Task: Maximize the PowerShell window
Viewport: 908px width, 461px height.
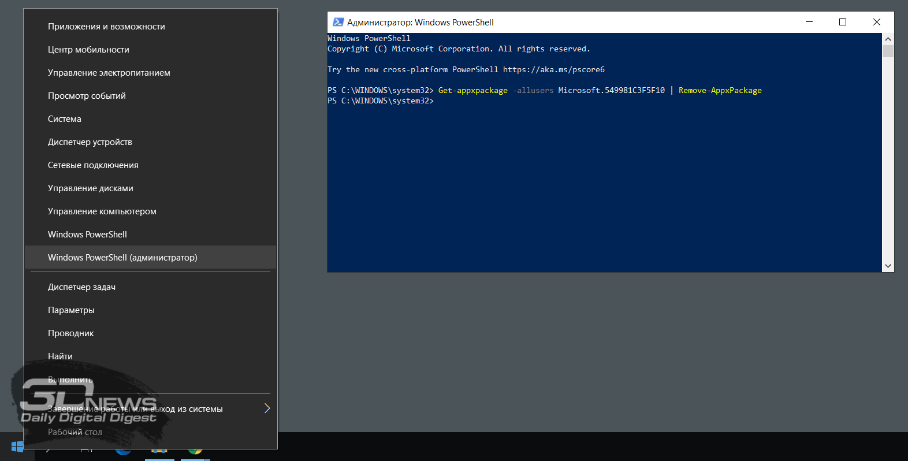Action: coord(843,22)
